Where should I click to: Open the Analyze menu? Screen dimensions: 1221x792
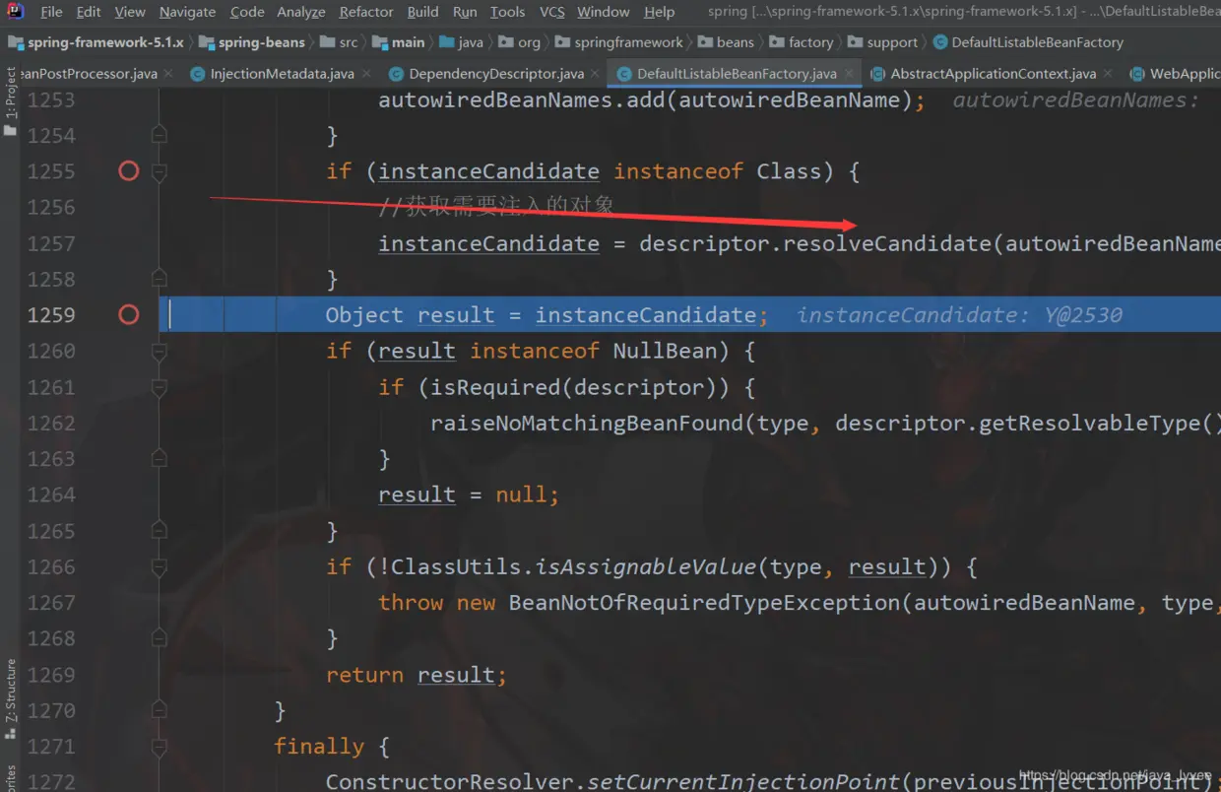pyautogui.click(x=301, y=12)
